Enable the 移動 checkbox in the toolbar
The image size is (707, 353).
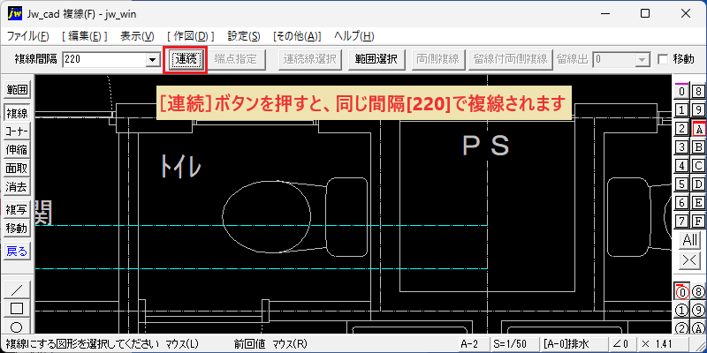[x=663, y=59]
